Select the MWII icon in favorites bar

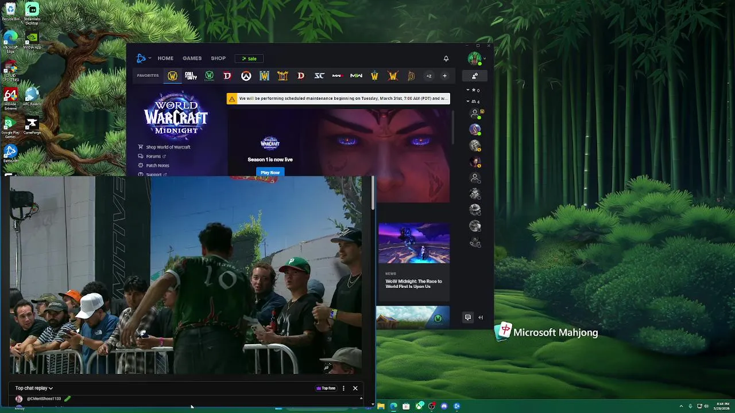point(356,76)
